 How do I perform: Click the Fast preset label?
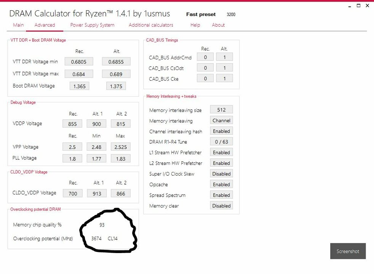click(201, 14)
